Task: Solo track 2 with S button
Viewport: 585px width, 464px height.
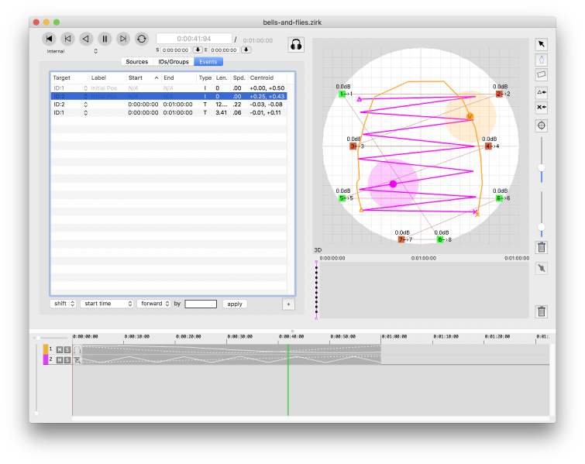Action: tap(67, 360)
